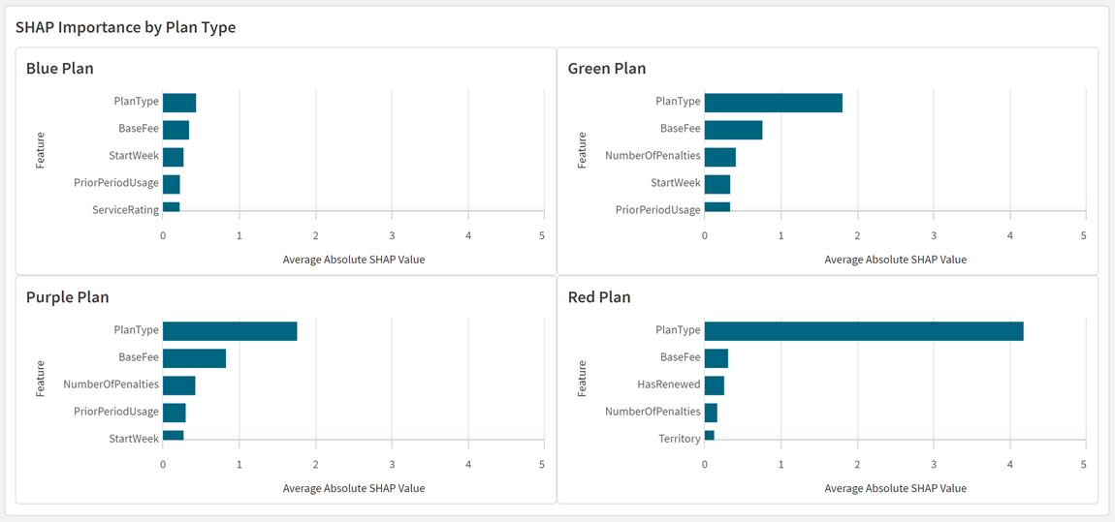Click the BaseFee bar in Purple Plan chart
1115x522 pixels.
[194, 358]
